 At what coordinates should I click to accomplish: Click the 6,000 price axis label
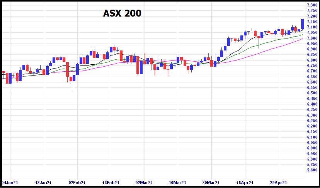(312, 148)
